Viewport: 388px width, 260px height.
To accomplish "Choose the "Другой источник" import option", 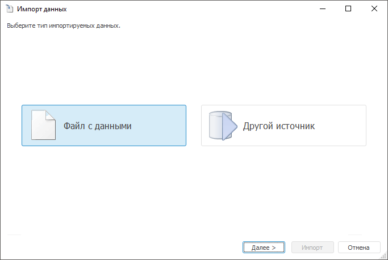I will pos(283,126).
